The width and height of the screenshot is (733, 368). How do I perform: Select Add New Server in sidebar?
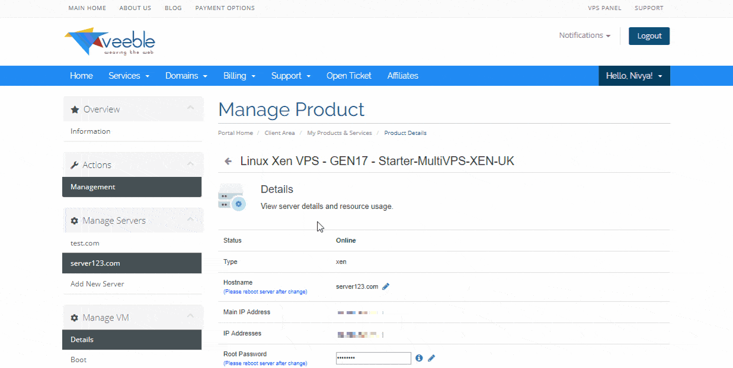point(97,284)
